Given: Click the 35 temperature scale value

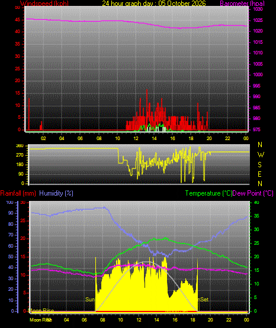Looking at the screenshot, I should pyautogui.click(x=256, y=216).
